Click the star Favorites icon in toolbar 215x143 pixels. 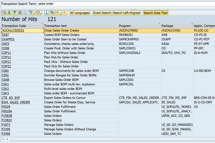coord(65,13)
